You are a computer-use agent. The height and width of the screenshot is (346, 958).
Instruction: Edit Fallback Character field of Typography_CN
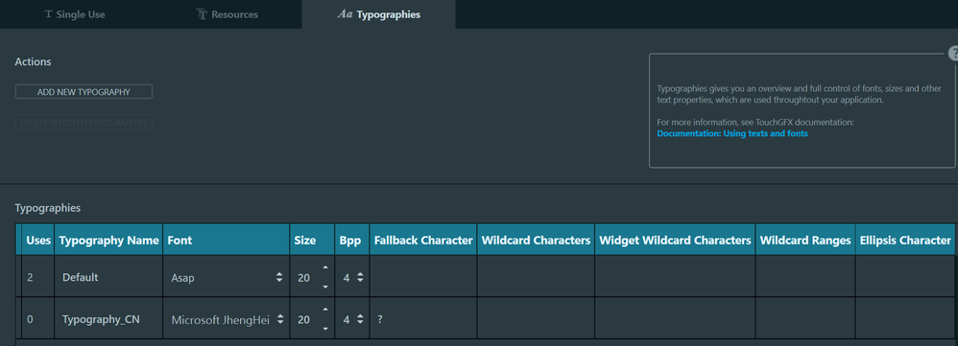422,319
